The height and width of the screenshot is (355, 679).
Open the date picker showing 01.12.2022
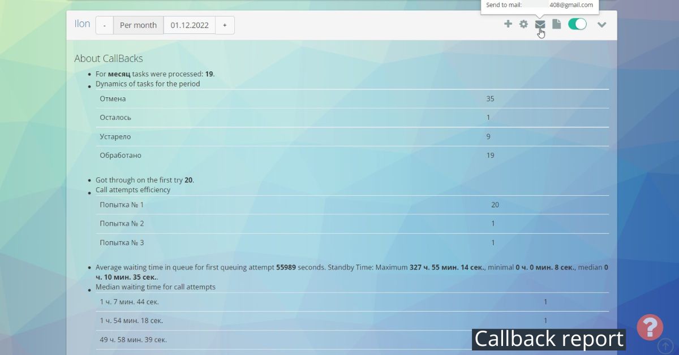[189, 25]
